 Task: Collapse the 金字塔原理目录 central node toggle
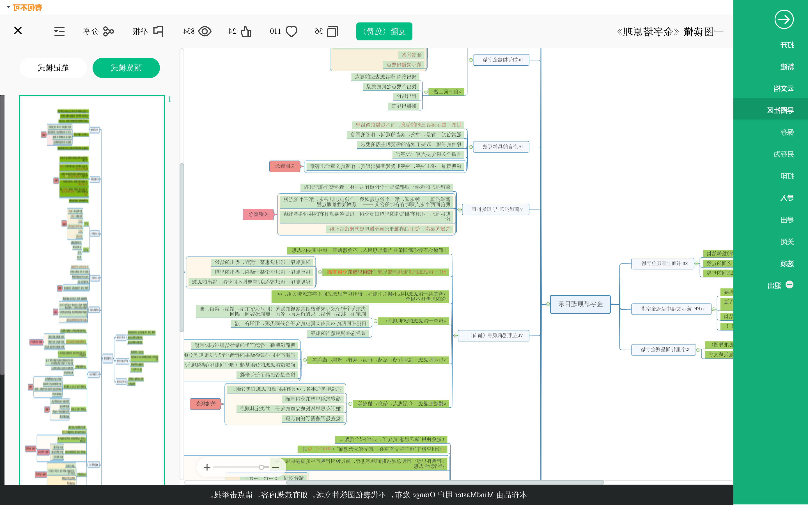(x=548, y=304)
